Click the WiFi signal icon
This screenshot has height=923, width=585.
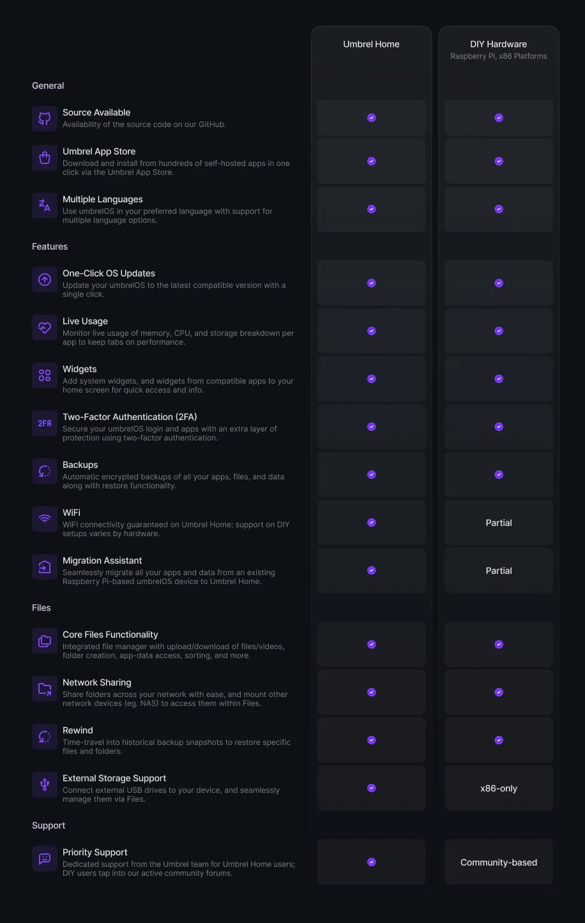click(45, 519)
